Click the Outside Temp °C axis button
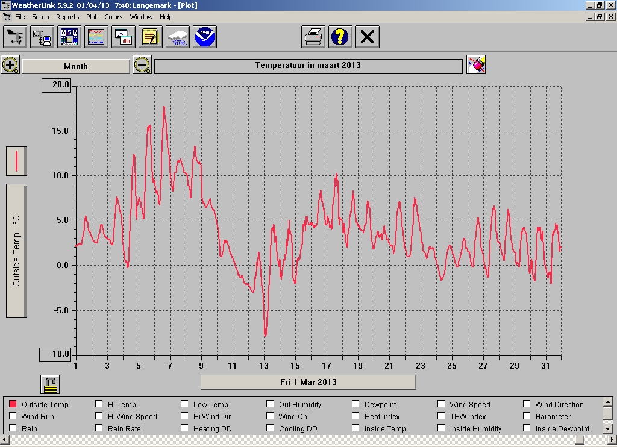This screenshot has height=447, width=617. tap(16, 251)
